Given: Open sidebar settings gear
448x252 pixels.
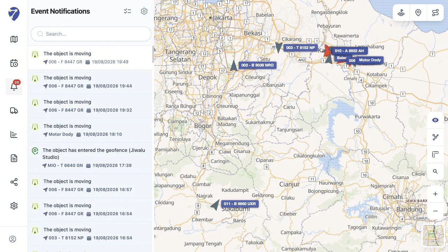Looking at the screenshot, I should tap(14, 206).
